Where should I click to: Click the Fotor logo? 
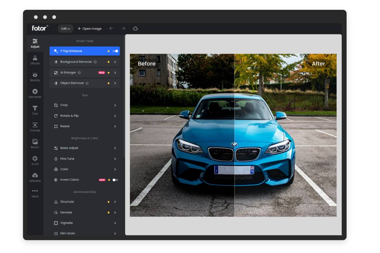40,28
